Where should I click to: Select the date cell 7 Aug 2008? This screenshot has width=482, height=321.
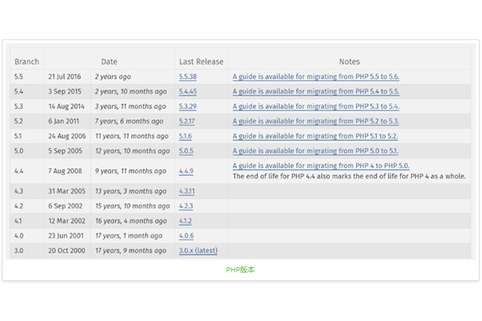[65, 171]
